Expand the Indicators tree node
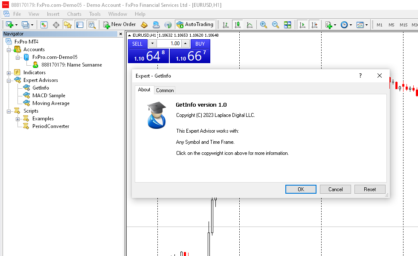418x256 pixels. pos(9,73)
